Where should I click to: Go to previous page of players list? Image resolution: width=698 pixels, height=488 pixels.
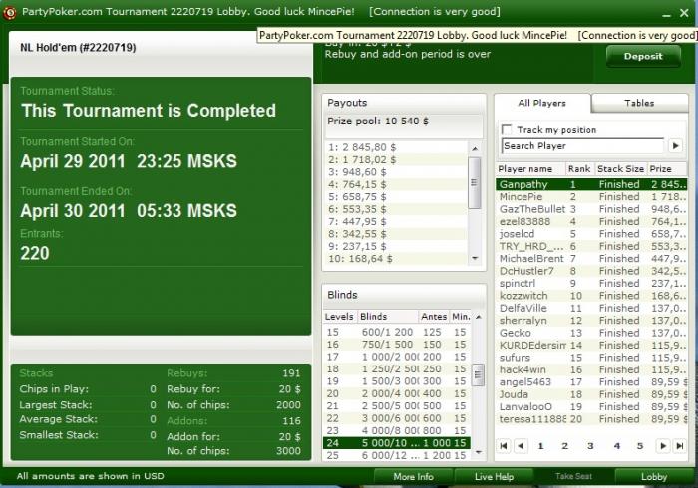tap(521, 446)
